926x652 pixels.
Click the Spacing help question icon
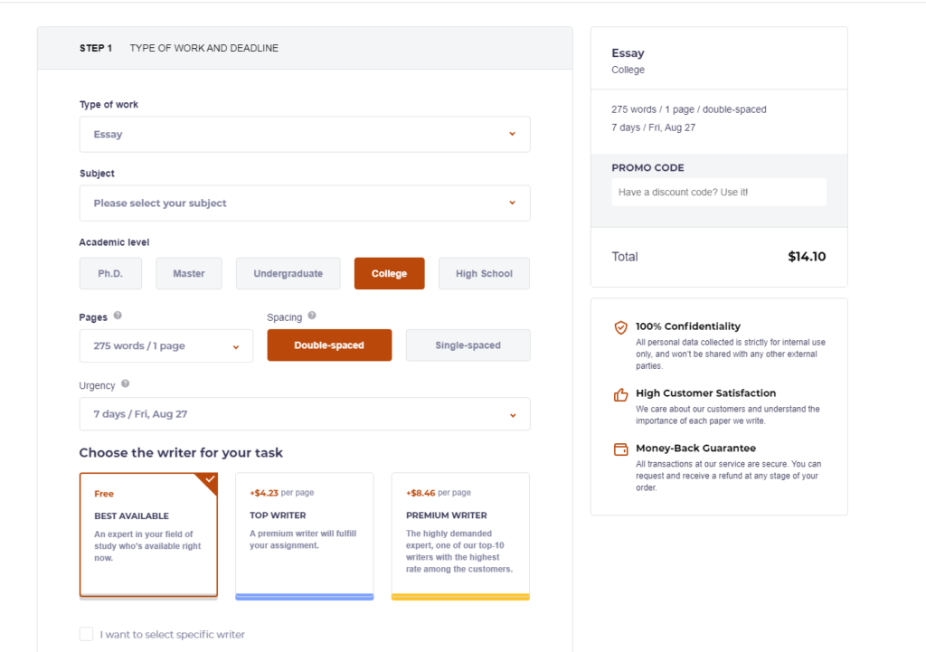pos(312,316)
